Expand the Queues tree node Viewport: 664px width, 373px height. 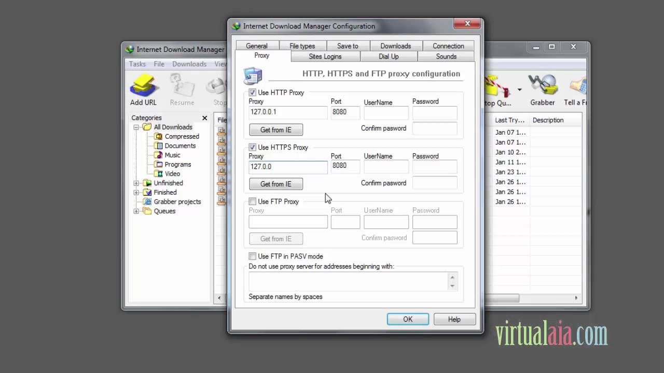tap(136, 211)
